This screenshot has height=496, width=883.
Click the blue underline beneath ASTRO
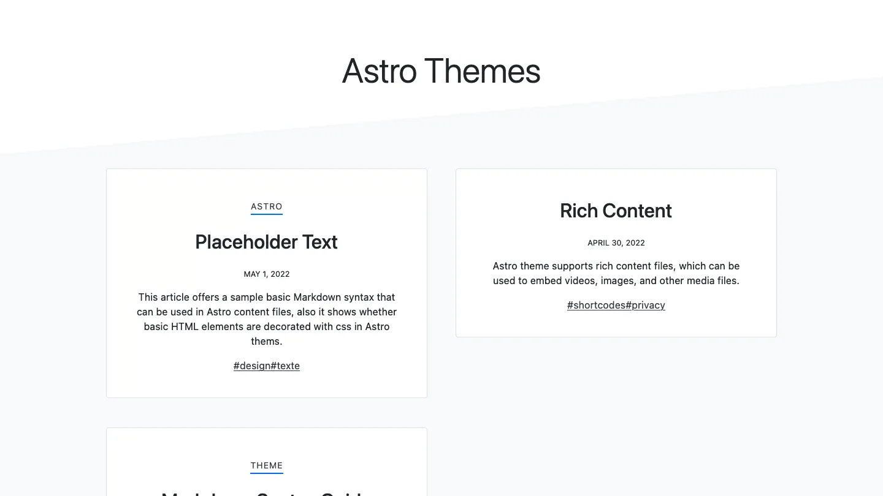coord(267,214)
